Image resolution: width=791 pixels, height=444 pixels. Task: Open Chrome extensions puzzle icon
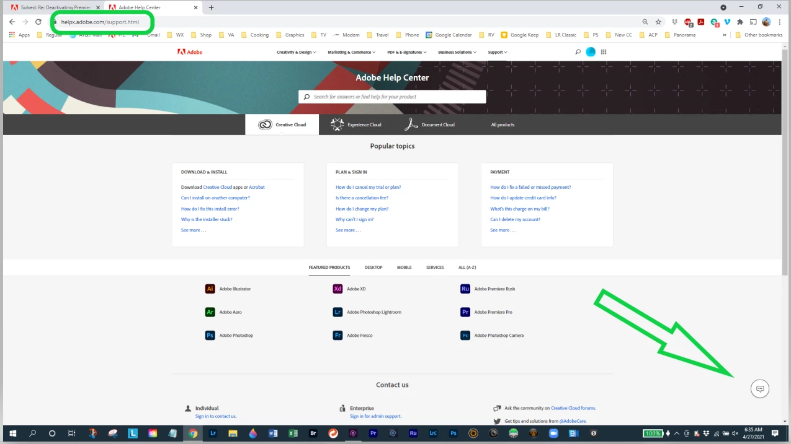(740, 22)
